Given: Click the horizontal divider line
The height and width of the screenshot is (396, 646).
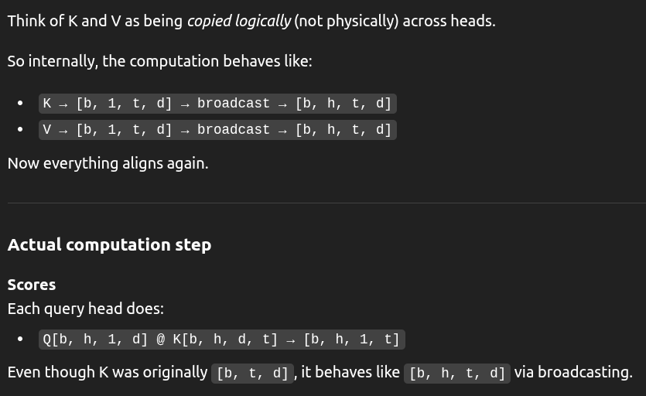Looking at the screenshot, I should (x=326, y=203).
